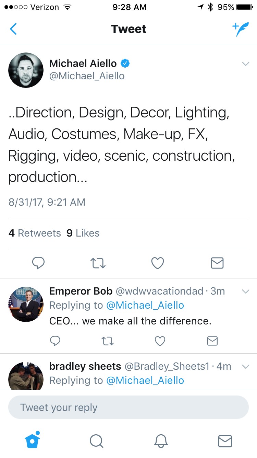Compose a new tweet with quill icon
257x458 pixels.
tap(240, 30)
